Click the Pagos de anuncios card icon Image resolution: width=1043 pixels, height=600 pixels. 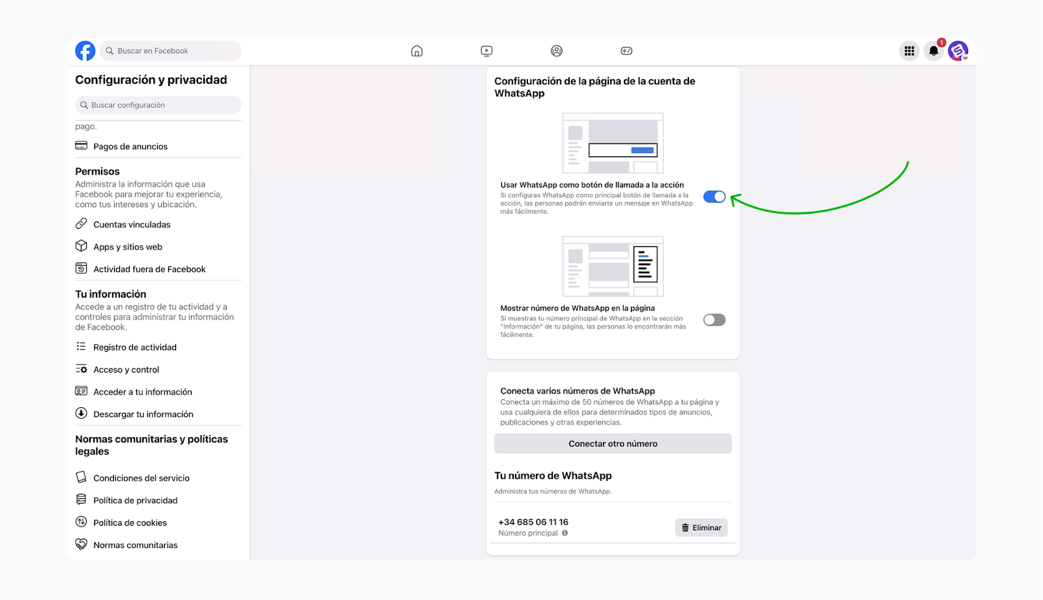point(81,146)
